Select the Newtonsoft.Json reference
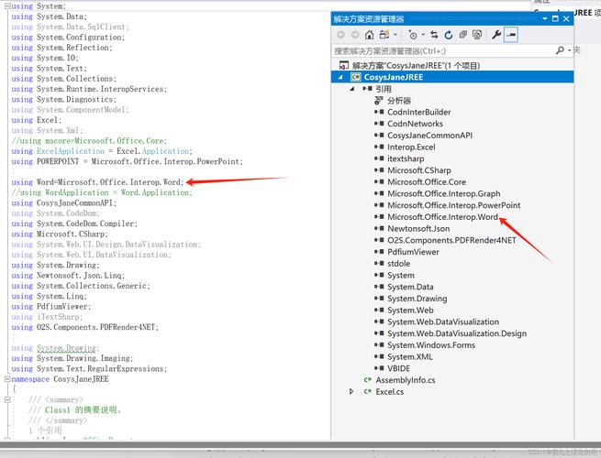The height and width of the screenshot is (458, 601). click(x=417, y=229)
